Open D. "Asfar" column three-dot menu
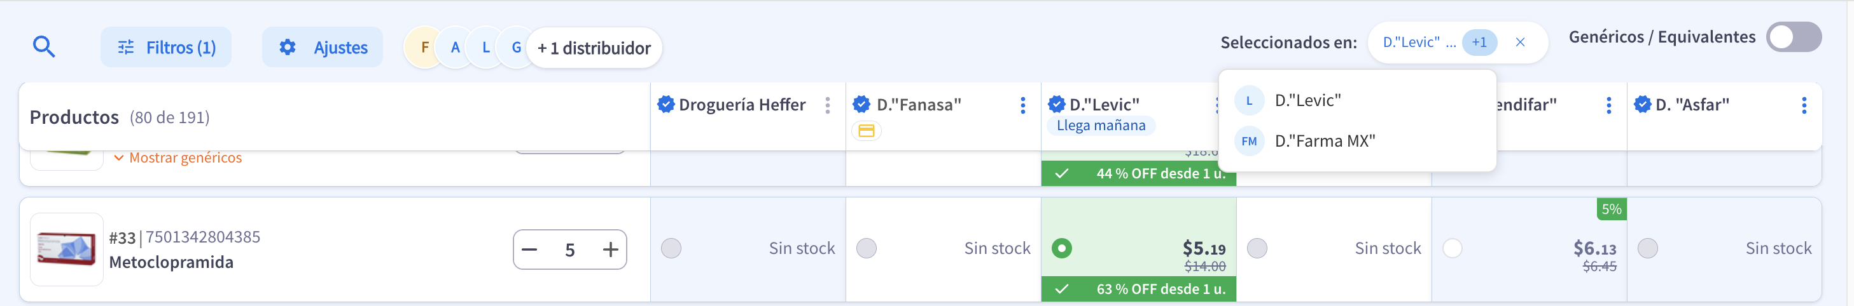This screenshot has height=306, width=1854. pyautogui.click(x=1804, y=105)
